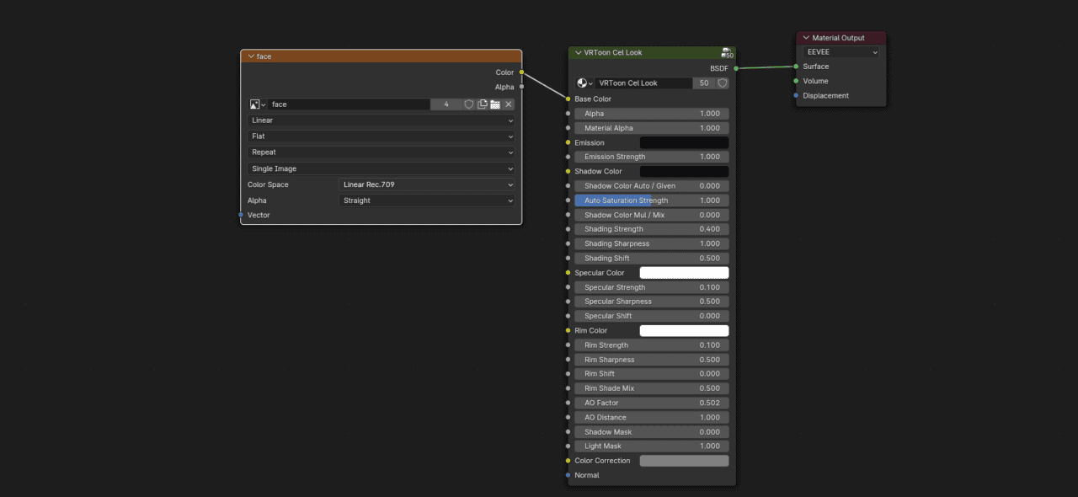The width and height of the screenshot is (1078, 497).
Task: Click the material browser icon on VRToon node
Action: point(583,83)
